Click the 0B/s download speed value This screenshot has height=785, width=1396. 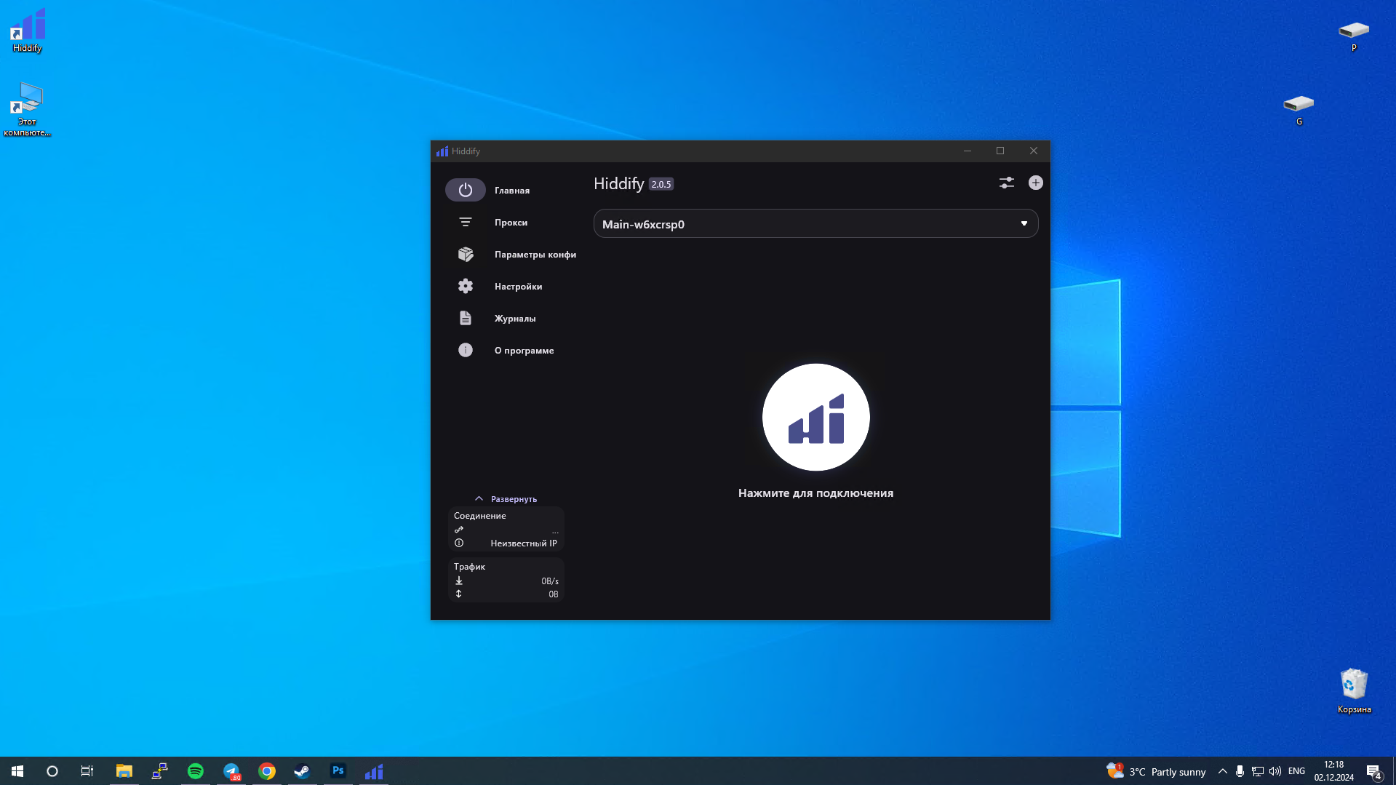[x=550, y=581]
